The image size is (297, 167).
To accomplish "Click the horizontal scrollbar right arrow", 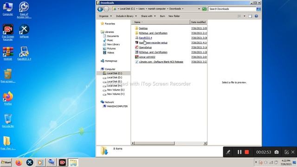I will click(205, 143).
